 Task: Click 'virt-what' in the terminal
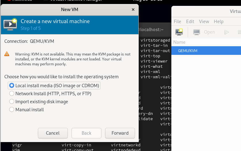click(x=152, y=66)
